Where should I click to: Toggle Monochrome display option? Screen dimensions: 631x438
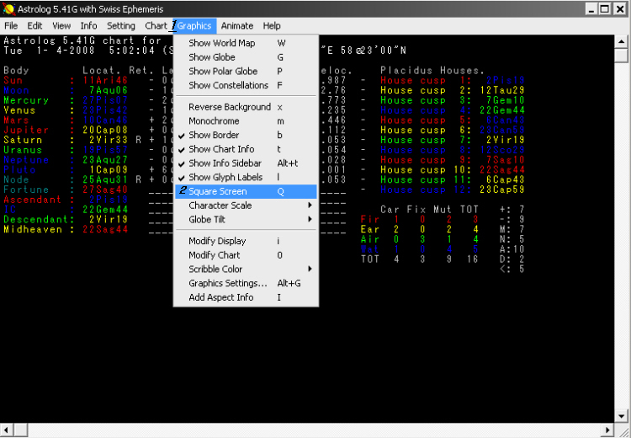pos(246,121)
